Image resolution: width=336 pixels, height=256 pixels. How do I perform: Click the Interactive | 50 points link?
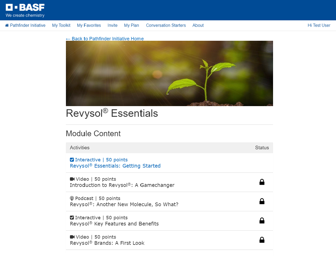click(x=101, y=160)
